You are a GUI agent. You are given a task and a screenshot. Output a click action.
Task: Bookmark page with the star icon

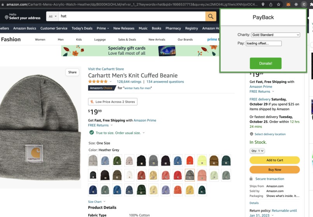(278, 4)
